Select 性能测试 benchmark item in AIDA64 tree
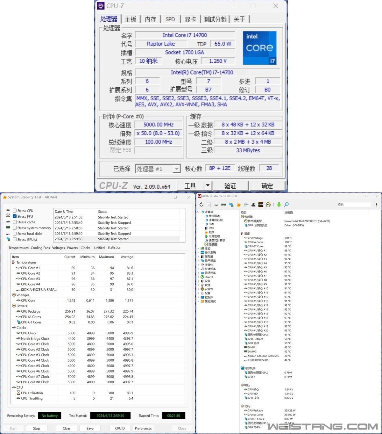Image resolution: width=382 pixels, height=434 pixels. pos(208,301)
